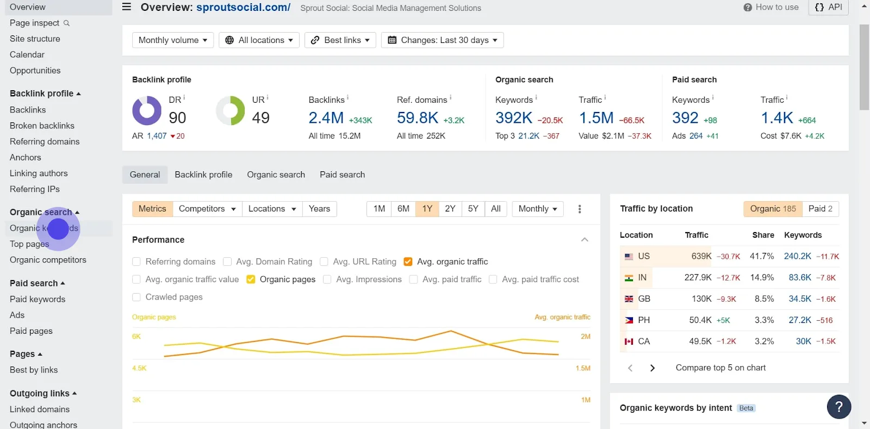The height and width of the screenshot is (429, 870).
Task: Click the GB flag icon in location table
Action: (x=629, y=299)
